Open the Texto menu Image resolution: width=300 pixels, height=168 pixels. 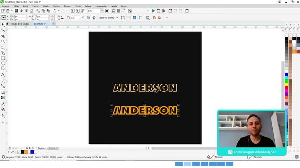tap(78, 6)
